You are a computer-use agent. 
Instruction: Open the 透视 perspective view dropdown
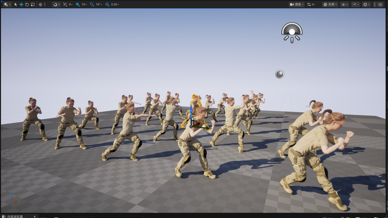(x=296, y=4)
